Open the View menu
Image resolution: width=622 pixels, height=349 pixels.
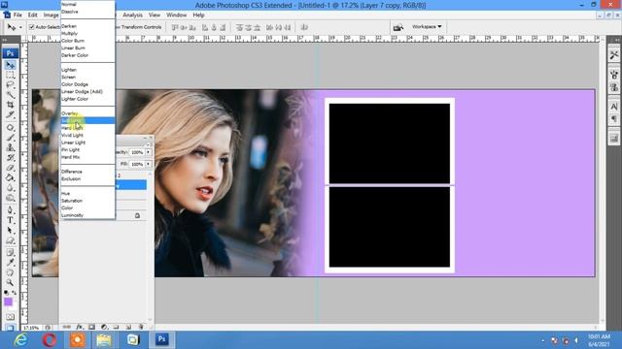pyautogui.click(x=155, y=16)
